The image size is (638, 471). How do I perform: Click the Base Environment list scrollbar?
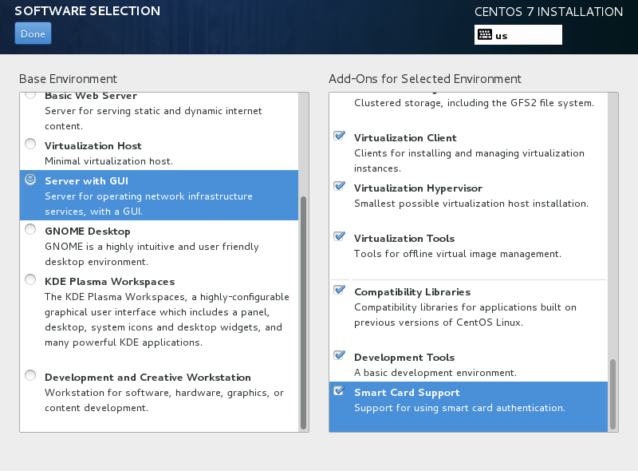[303, 311]
